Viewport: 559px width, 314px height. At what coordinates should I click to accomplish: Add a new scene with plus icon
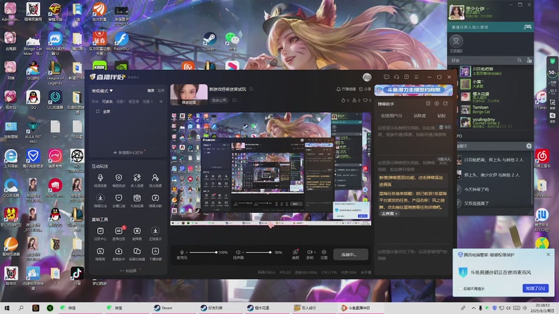161,101
